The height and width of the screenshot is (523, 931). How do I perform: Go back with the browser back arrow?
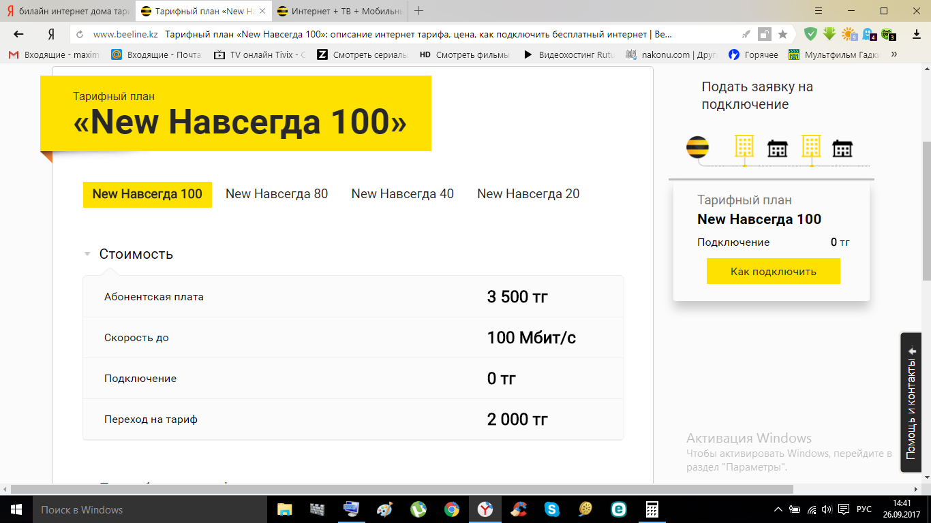[18, 34]
